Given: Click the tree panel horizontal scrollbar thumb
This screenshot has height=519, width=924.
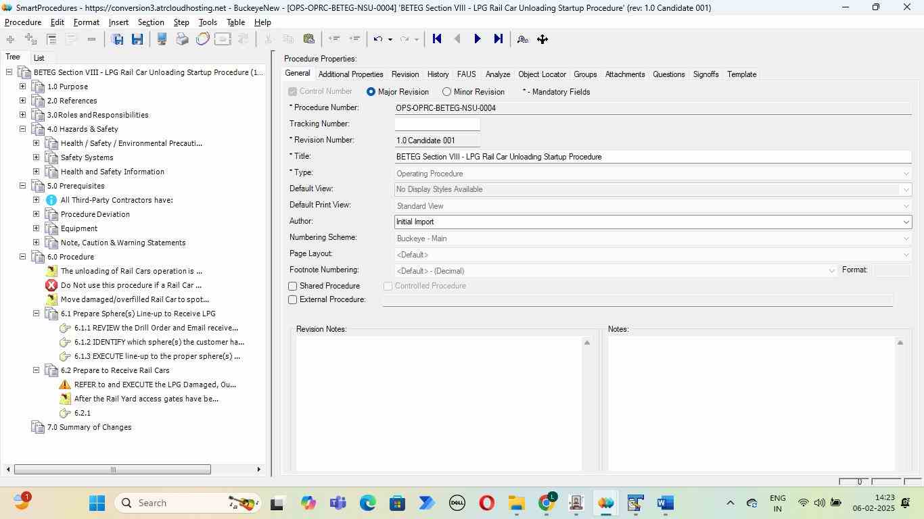Looking at the screenshot, I should [112, 469].
